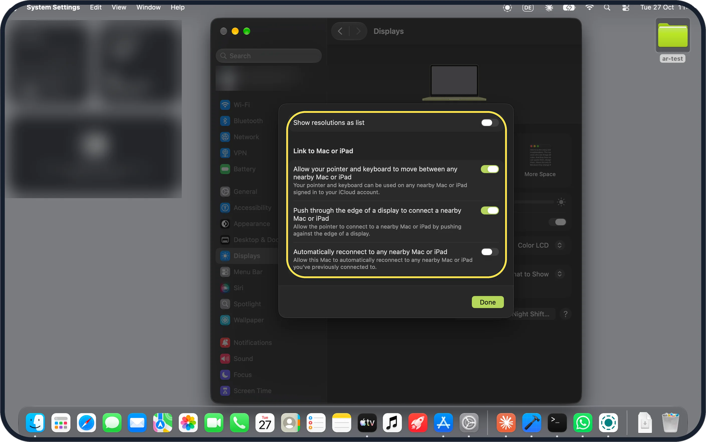Open Messages app in the Dock
This screenshot has width=706, height=442.
tap(112, 422)
